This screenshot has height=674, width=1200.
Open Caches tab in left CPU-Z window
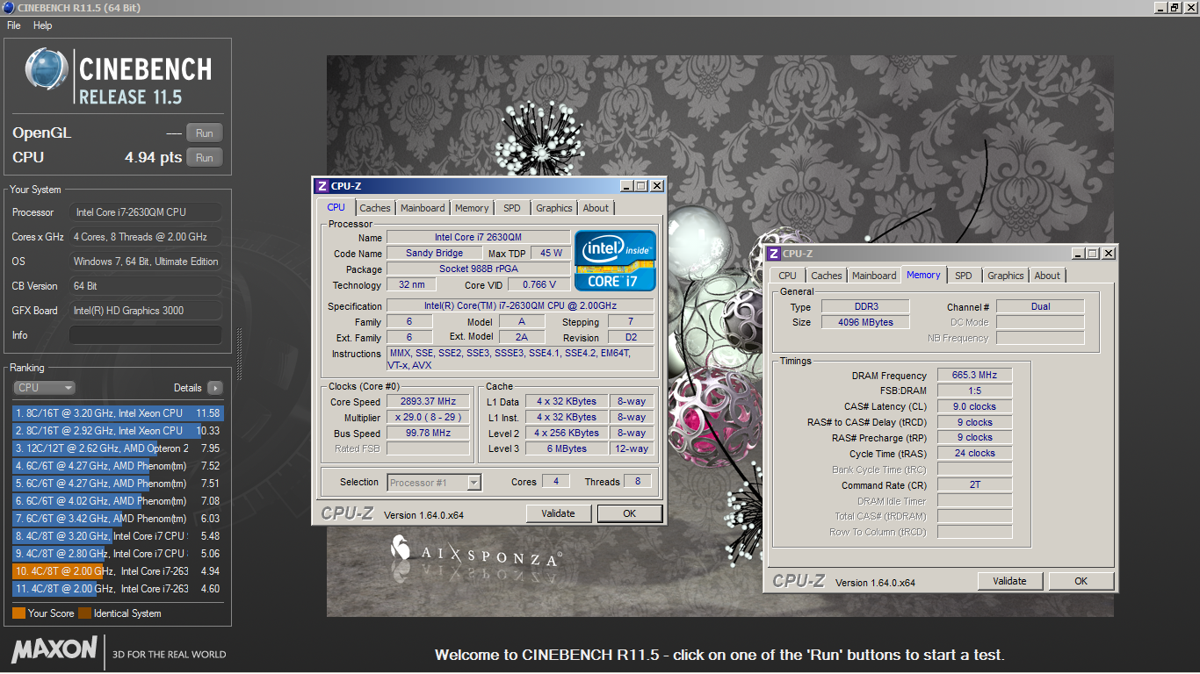pyautogui.click(x=375, y=208)
